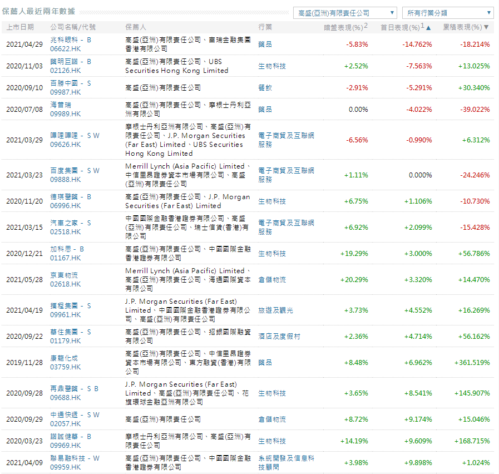Screen dimensions: 499x474
Task: Open 系統開發及信息科技顧問 industry link
Action: [286, 462]
